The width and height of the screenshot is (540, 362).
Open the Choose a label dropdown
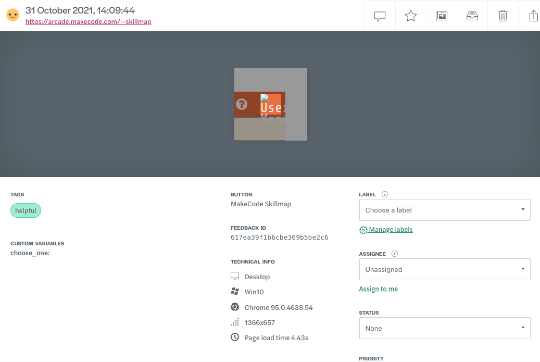(x=444, y=209)
